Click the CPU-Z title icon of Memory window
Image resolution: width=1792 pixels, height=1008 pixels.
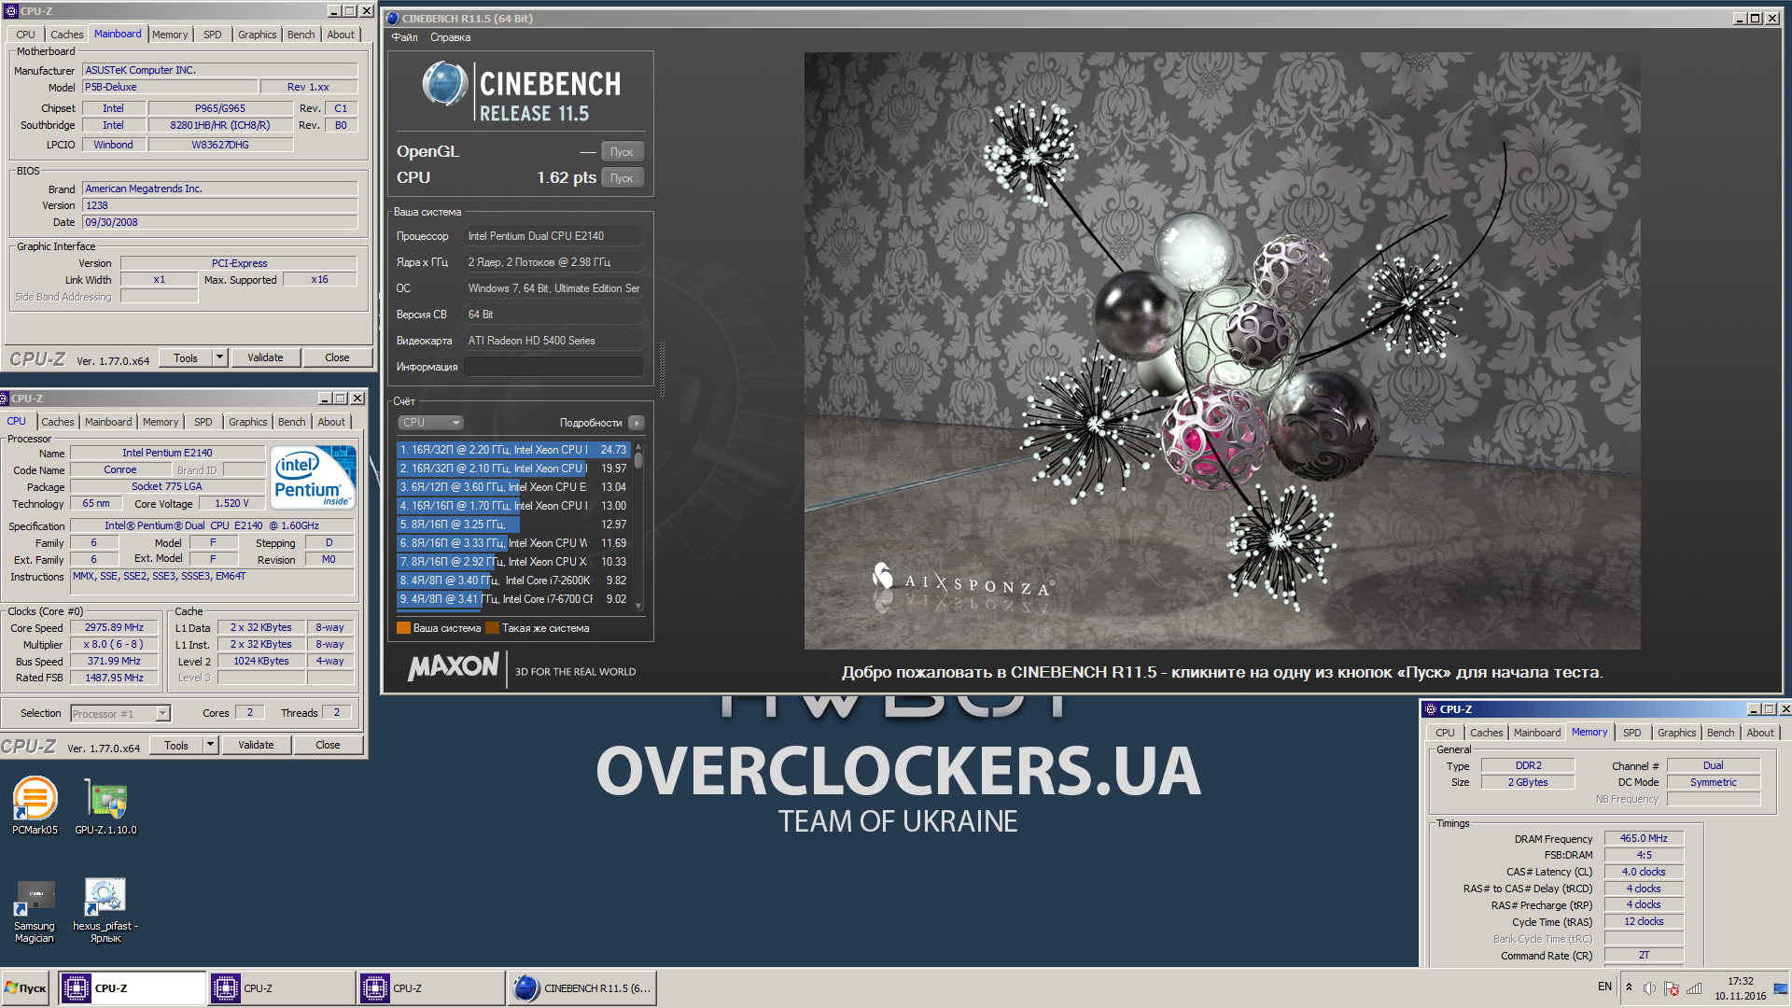pyautogui.click(x=1431, y=709)
